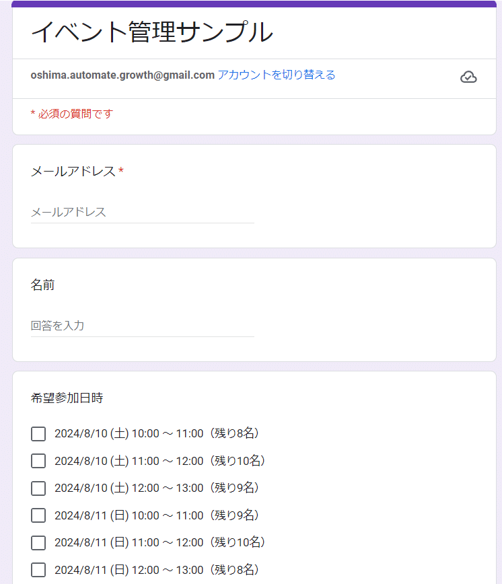This screenshot has width=502, height=584.
Task: Toggle the 8/11 (日) 11:00～12:00 checkbox
Action: [38, 543]
